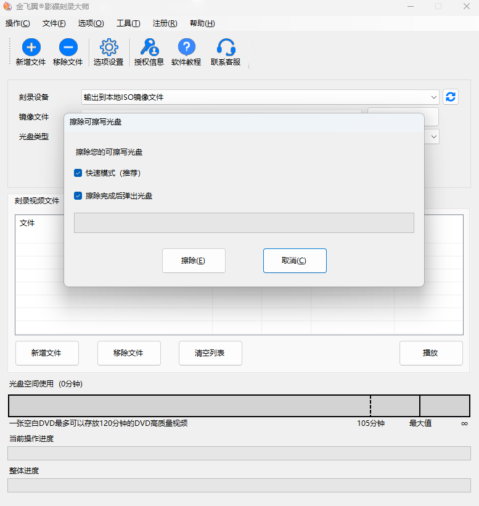Open the 操作(C) menu
The width and height of the screenshot is (479, 506).
(x=17, y=23)
